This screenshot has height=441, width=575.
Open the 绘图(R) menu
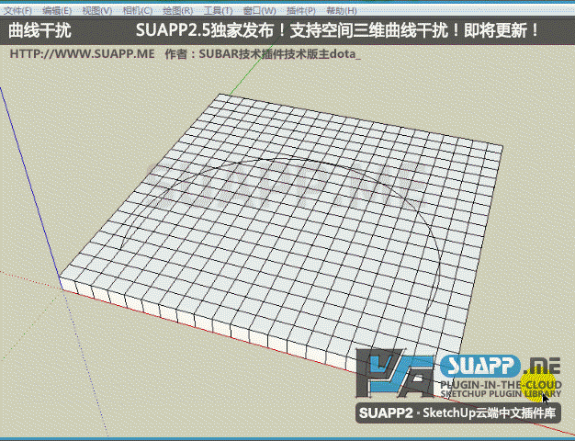tap(177, 11)
